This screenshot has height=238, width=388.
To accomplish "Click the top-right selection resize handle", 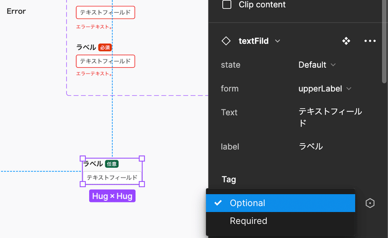I will [142, 159].
